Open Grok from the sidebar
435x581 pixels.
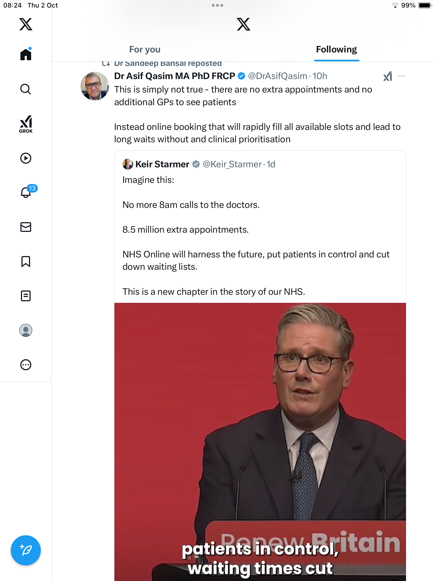[x=26, y=124]
